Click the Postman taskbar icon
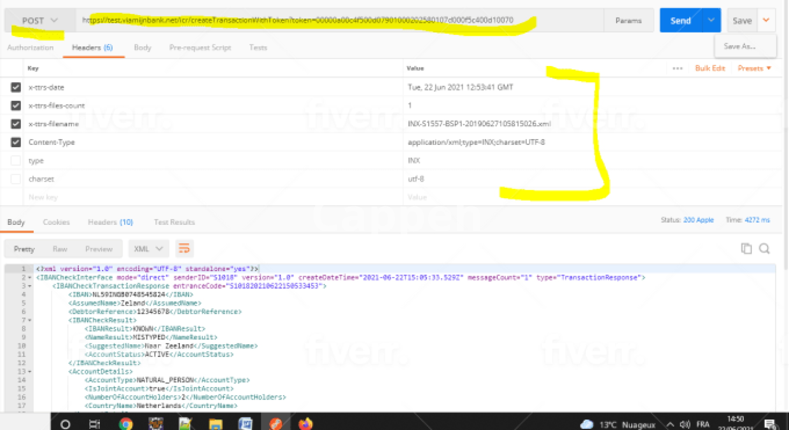The image size is (789, 430). click(275, 423)
